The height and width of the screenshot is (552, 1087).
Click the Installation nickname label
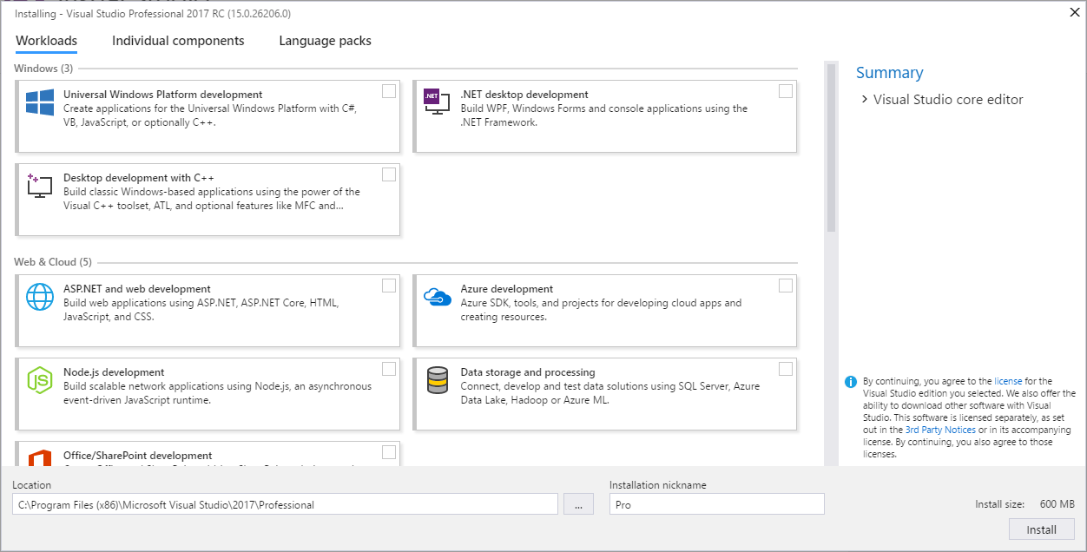(658, 485)
